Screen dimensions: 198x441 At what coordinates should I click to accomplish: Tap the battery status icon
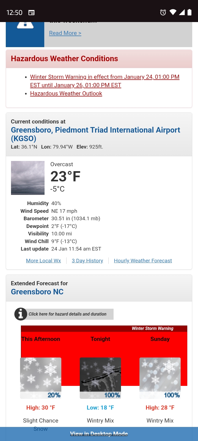click(x=189, y=12)
